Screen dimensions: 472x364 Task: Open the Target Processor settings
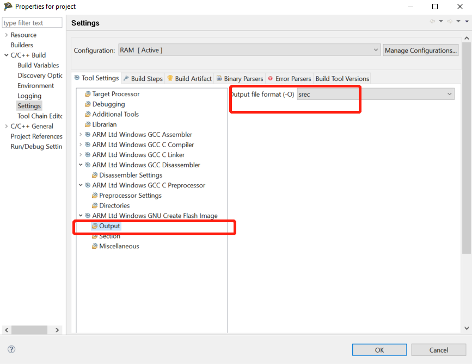click(x=115, y=93)
